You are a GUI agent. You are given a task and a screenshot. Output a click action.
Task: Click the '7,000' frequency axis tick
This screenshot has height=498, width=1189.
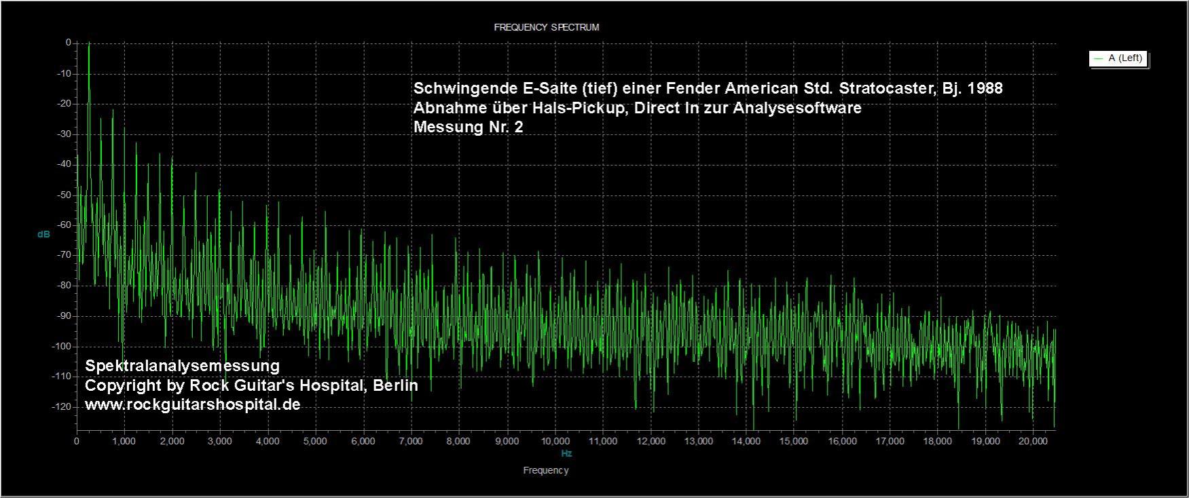point(411,441)
